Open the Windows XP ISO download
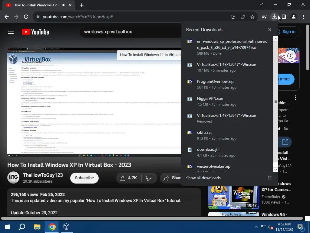Viewport: 310px width, 233px height. pos(227,47)
